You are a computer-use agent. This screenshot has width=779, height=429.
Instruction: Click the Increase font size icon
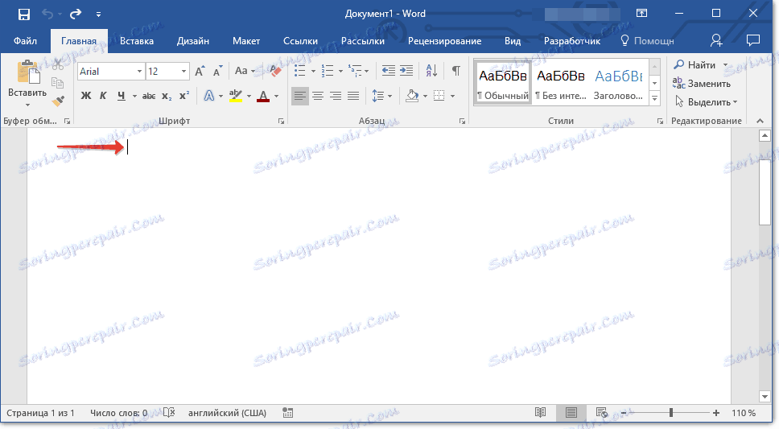pos(200,71)
